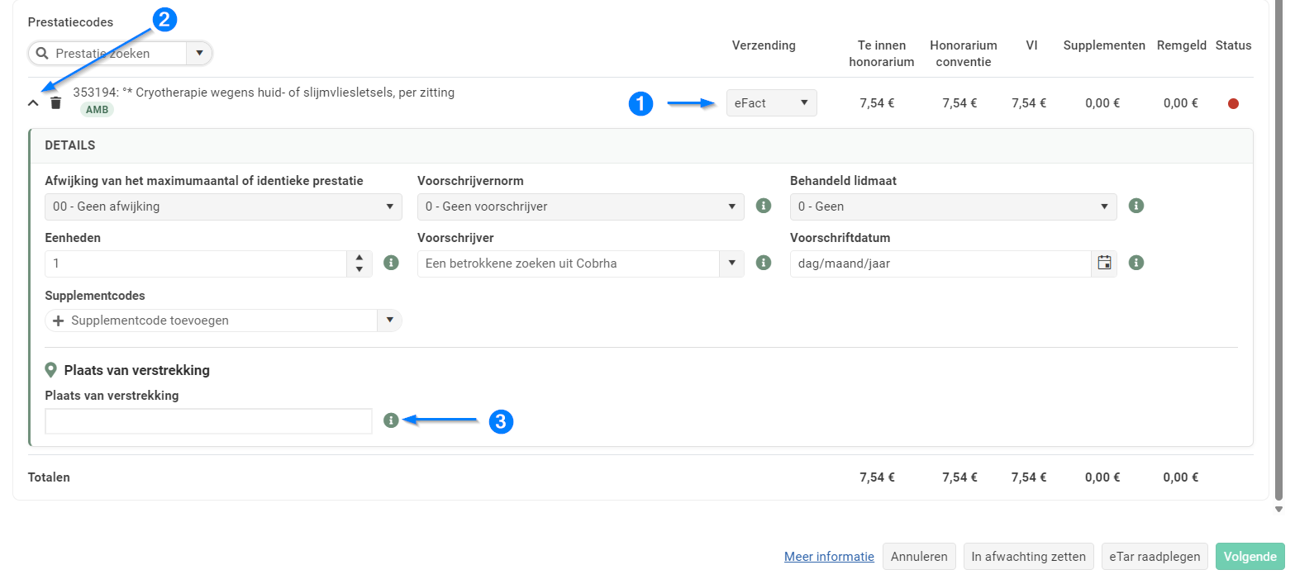Click the AMB tag under prestatie 353194
The height and width of the screenshot is (584, 1295).
[97, 109]
